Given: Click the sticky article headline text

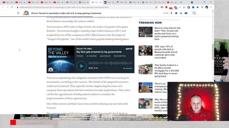Looking at the screenshot, I should pos(66,13).
